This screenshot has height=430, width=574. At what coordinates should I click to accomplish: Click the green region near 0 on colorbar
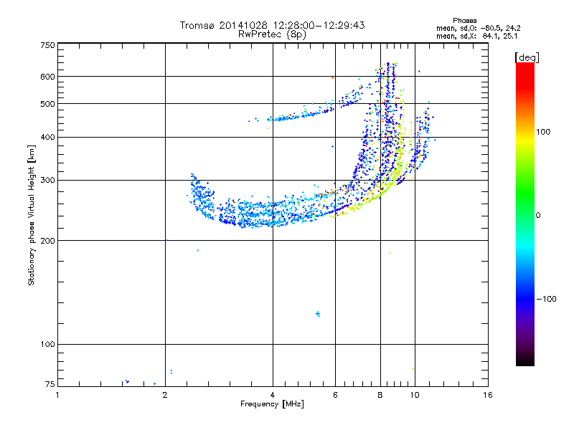click(525, 215)
